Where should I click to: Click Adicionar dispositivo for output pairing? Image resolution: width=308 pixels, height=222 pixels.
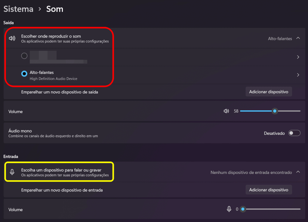(269, 92)
